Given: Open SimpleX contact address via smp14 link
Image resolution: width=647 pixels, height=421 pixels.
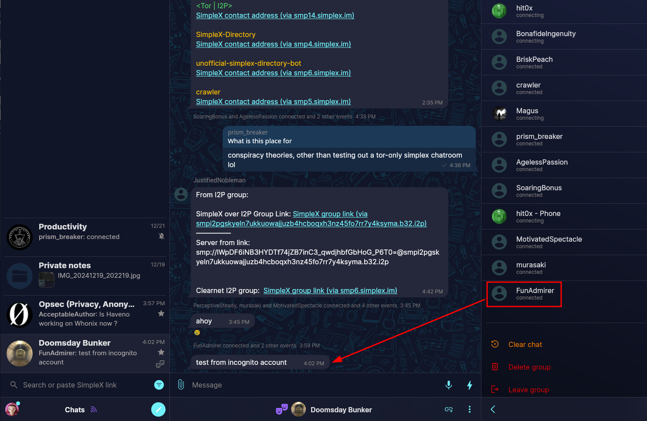Looking at the screenshot, I should point(275,15).
